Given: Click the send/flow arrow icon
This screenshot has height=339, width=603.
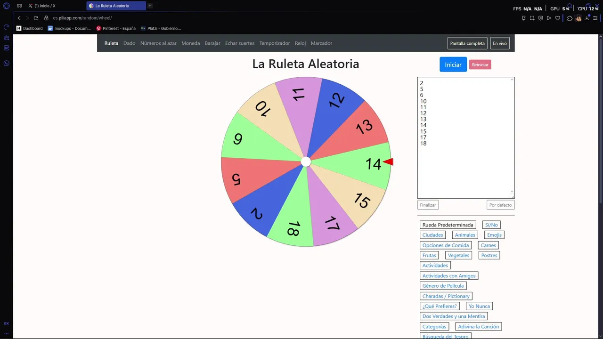Looking at the screenshot, I should [x=549, y=18].
